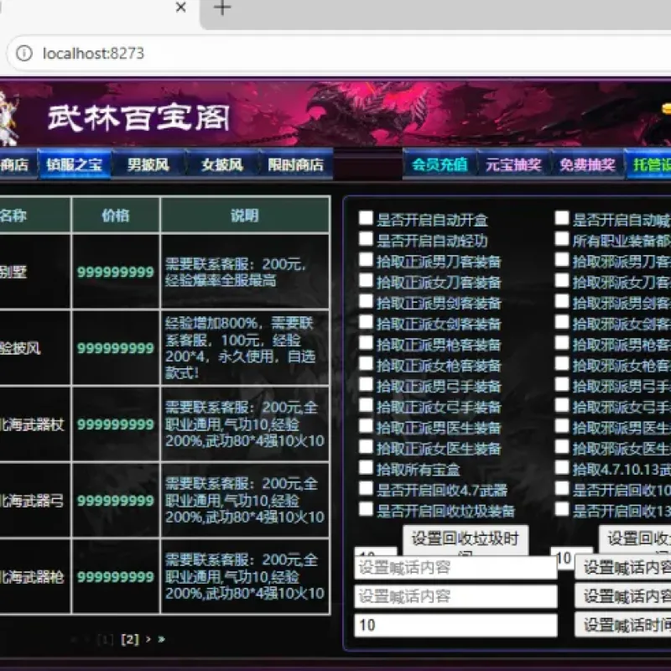Image resolution: width=671 pixels, height=671 pixels.
Task: Click the lower 设置喊话内容 button
Action: [x=625, y=596]
